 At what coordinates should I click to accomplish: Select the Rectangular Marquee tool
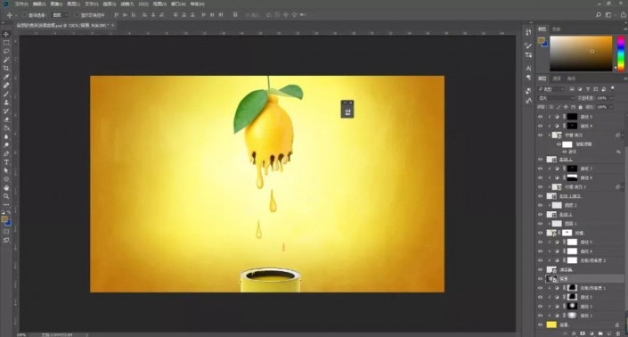(x=6, y=43)
